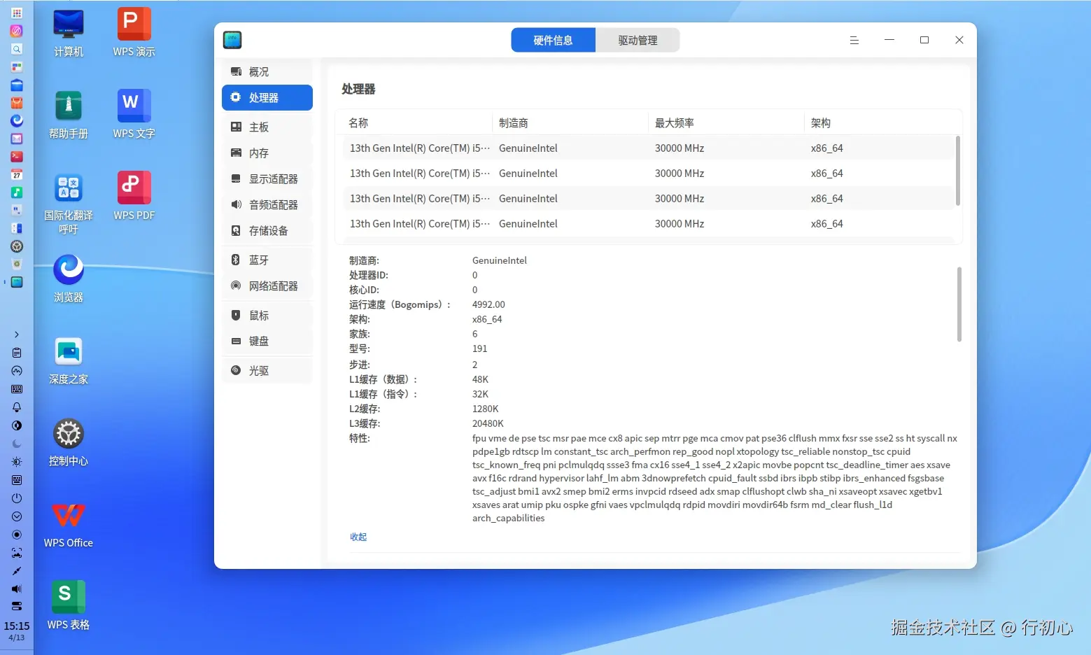Collapse details with the 收起 link
Screen dimensions: 1091x655
[358, 537]
